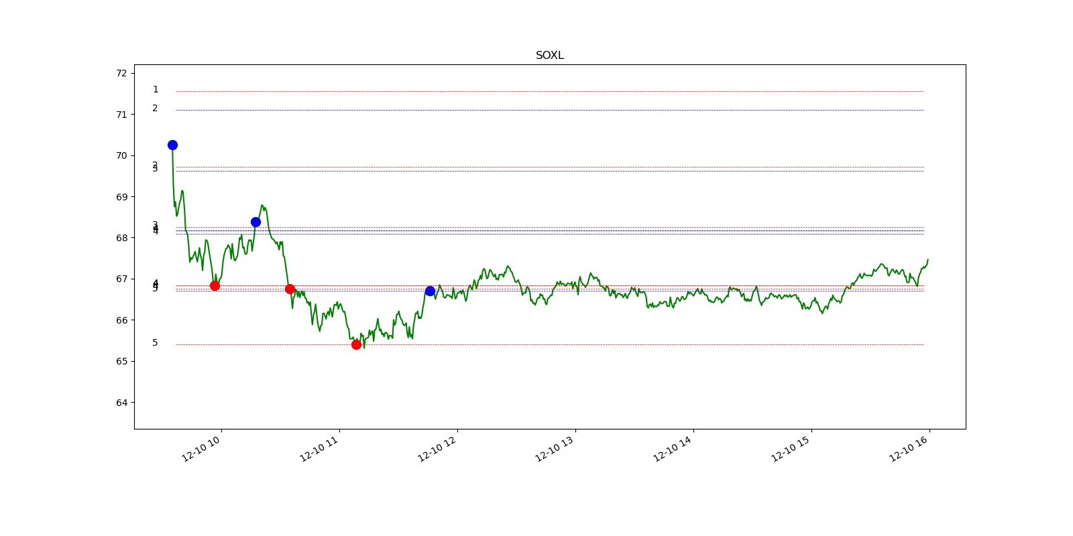Click y-axis label 65

pos(121,361)
